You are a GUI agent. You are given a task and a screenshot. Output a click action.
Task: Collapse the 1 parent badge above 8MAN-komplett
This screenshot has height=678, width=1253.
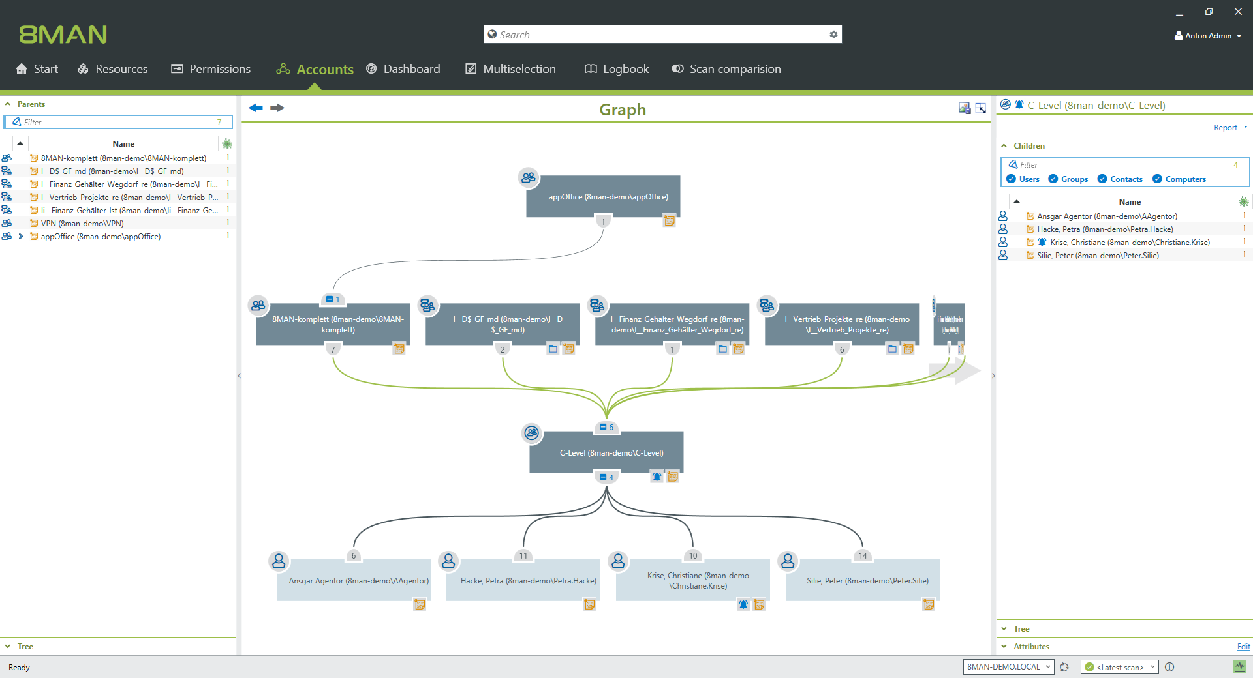click(x=333, y=299)
